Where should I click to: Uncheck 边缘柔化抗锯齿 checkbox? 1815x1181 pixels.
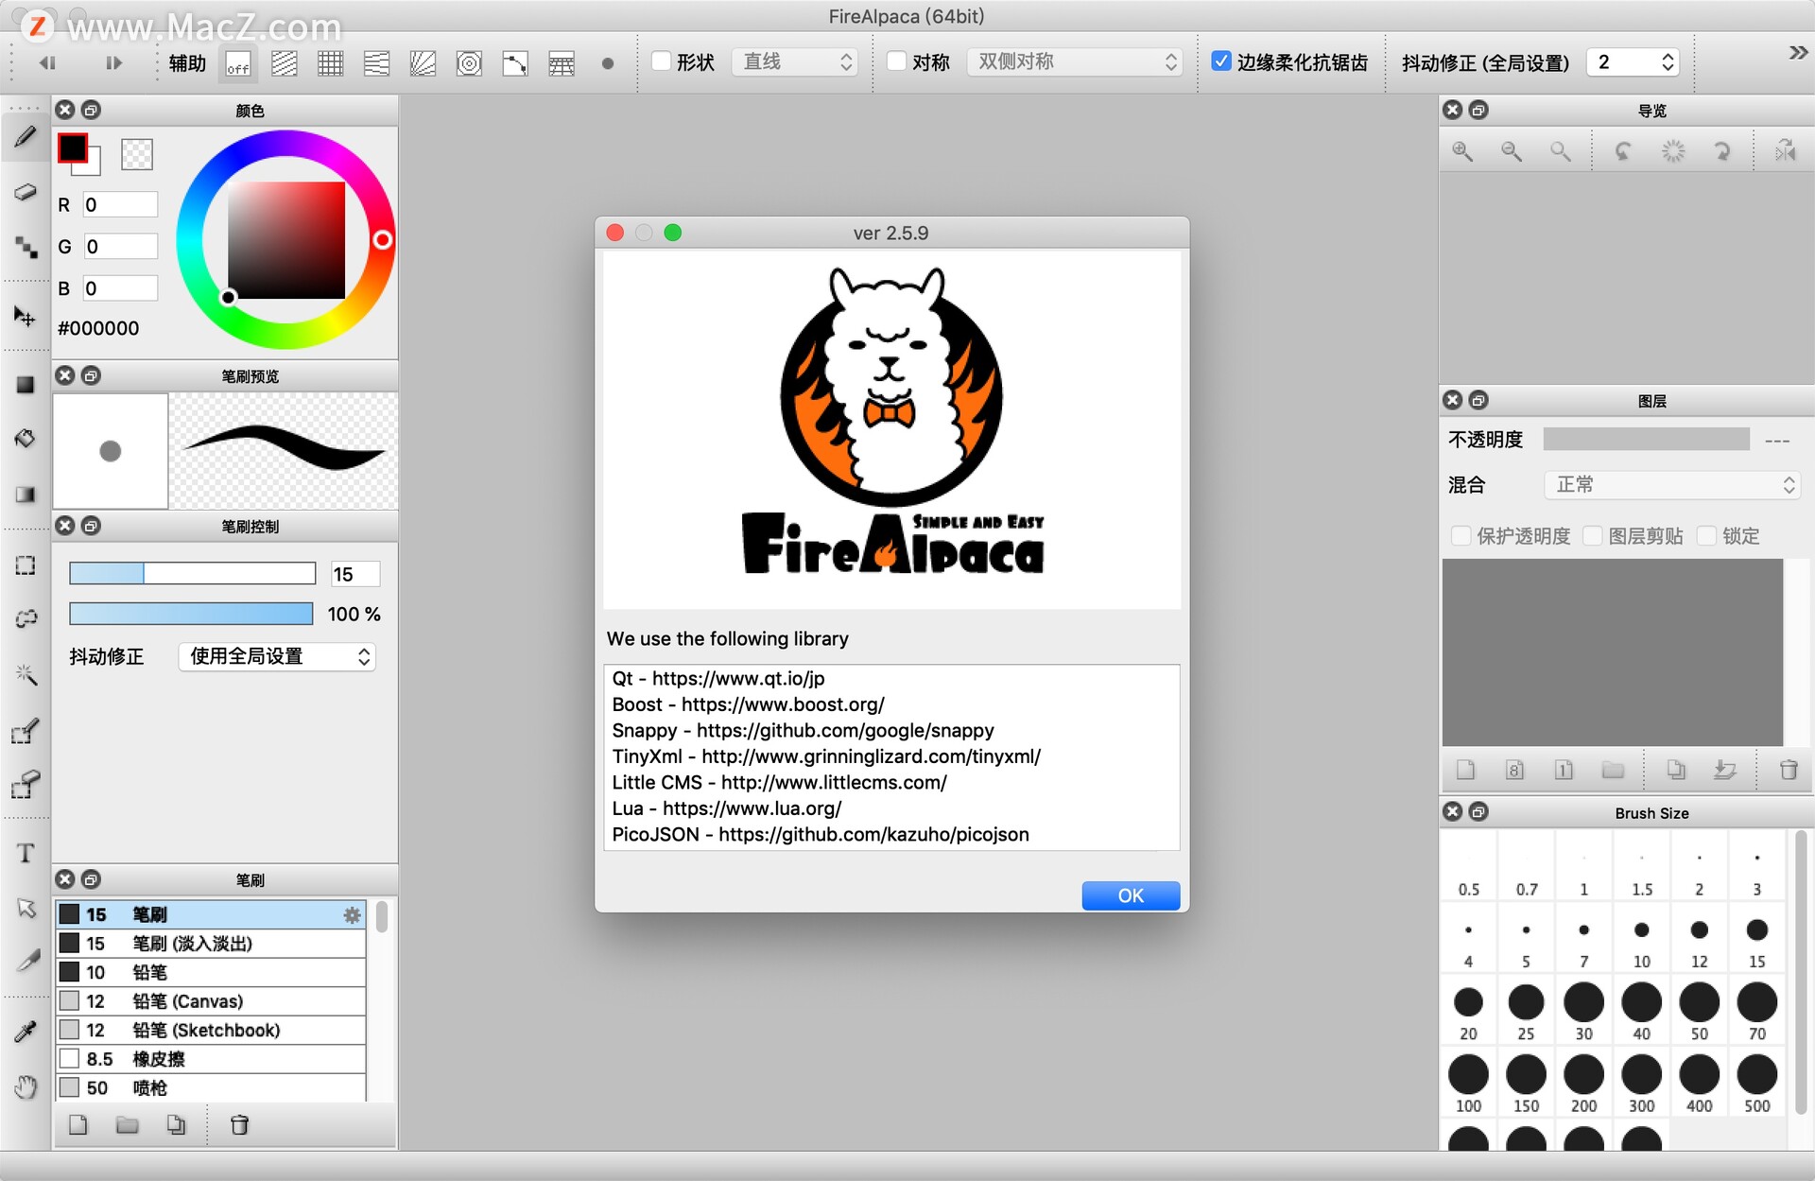point(1221,61)
